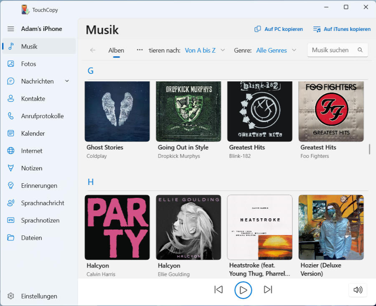376x306 pixels.
Task: Click the Blink-182 artist label
Action: (240, 156)
